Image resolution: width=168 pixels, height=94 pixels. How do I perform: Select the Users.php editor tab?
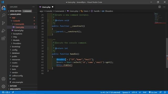point(46,7)
